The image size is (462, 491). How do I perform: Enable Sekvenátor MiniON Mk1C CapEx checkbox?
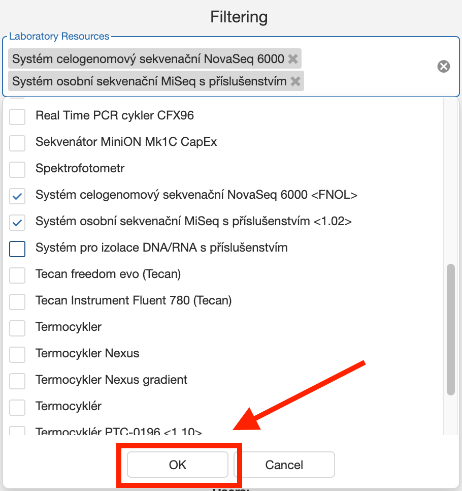point(18,143)
